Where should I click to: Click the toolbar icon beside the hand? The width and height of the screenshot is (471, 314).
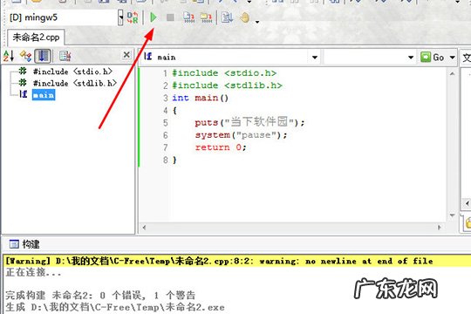227,17
